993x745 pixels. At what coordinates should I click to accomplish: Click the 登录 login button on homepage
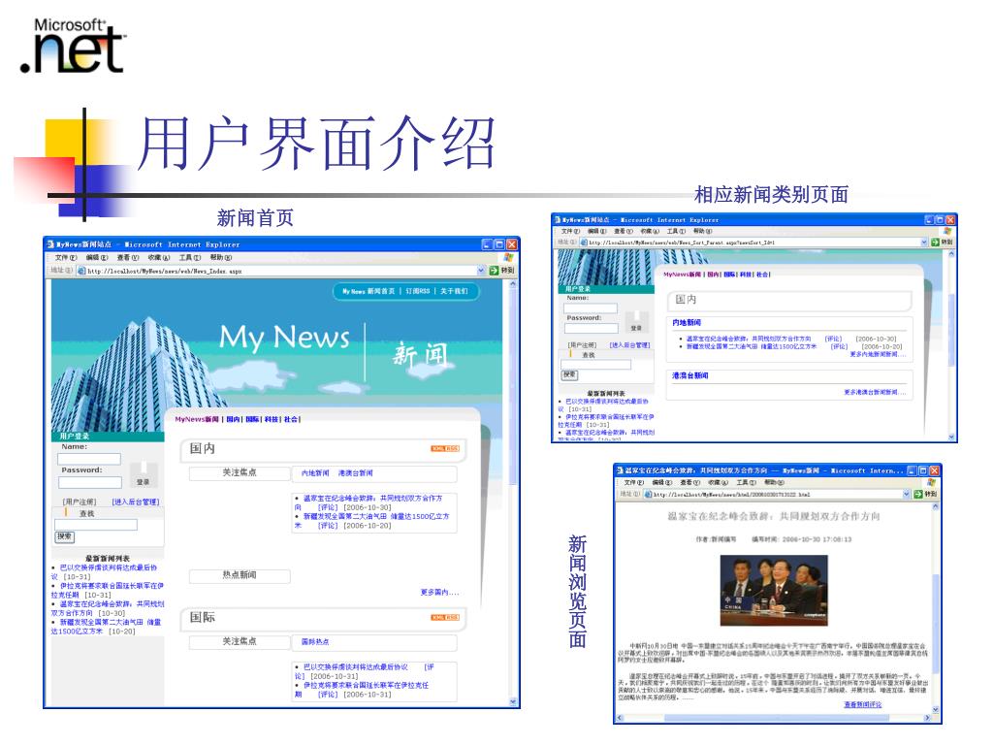pos(144,474)
